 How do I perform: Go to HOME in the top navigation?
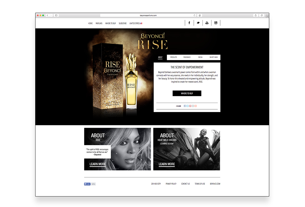coord(90,23)
